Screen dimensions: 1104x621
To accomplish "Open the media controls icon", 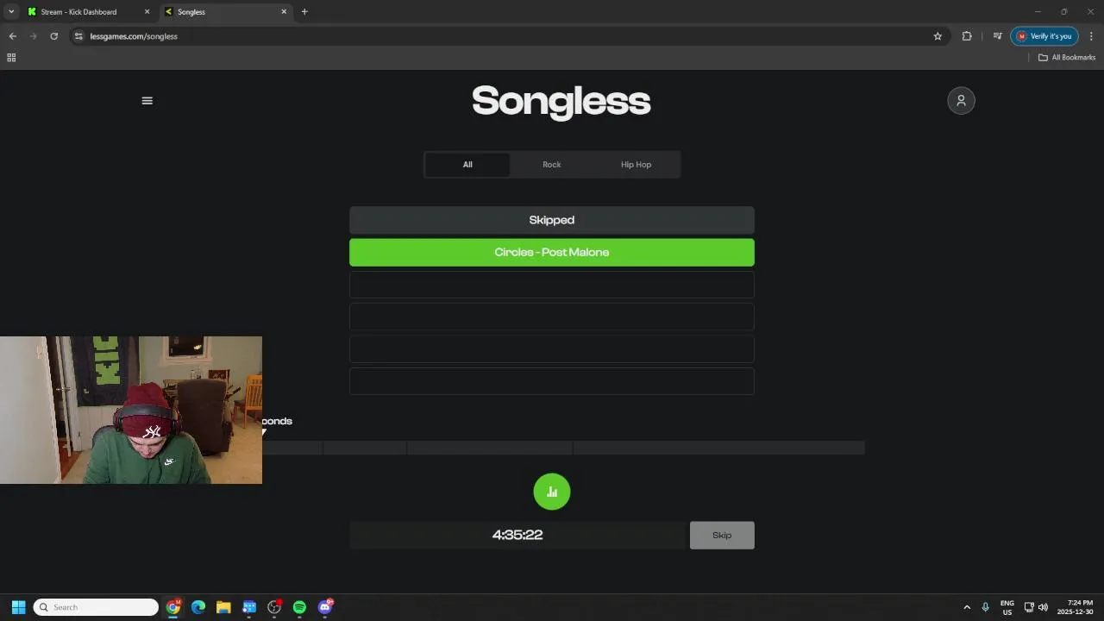I will [997, 36].
